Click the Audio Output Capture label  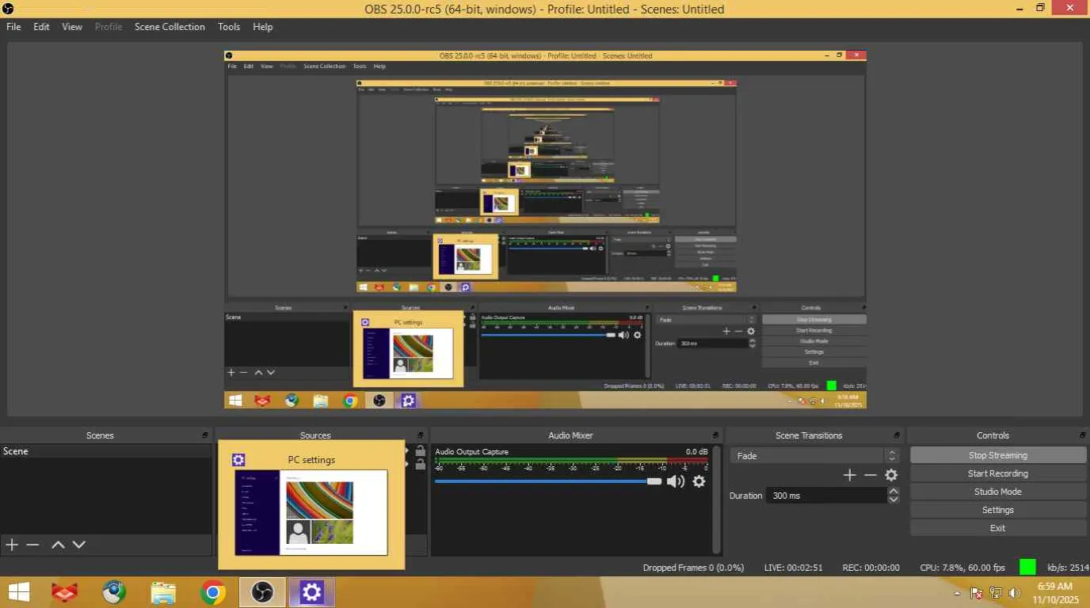click(471, 452)
